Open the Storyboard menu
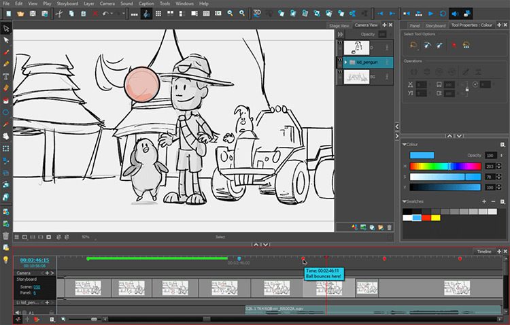This screenshot has height=325, width=510. 67,3
